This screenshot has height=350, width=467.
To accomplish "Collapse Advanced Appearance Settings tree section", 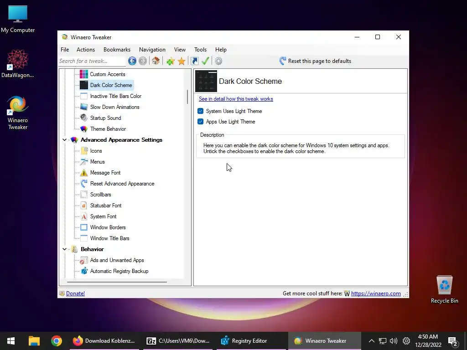I will tap(65, 140).
